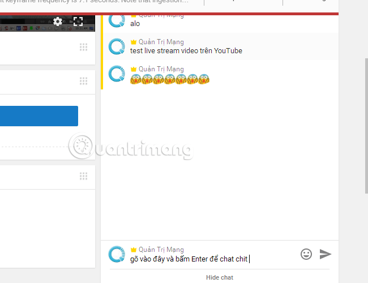The width and height of the screenshot is (368, 283).
Task: Click the Quản Trị Mạng author name above the input
Action: pyautogui.click(x=161, y=250)
